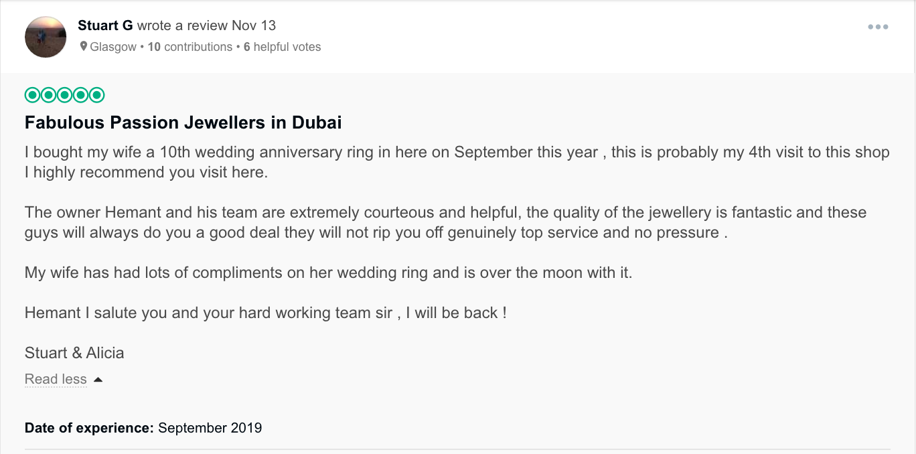This screenshot has height=454, width=916.
Task: Click the 'wrote a review Nov 13' text
Action: point(206,26)
